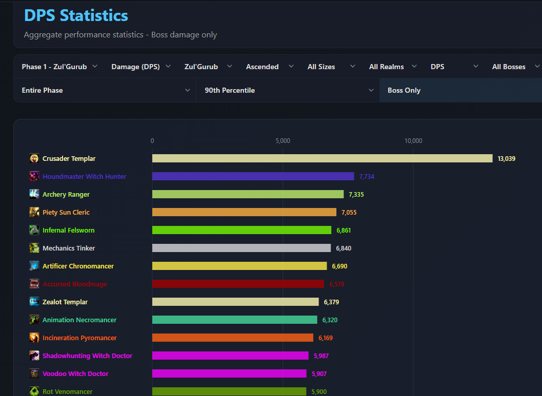Expand the 90th Percentile selector
542x396 pixels.
[288, 90]
